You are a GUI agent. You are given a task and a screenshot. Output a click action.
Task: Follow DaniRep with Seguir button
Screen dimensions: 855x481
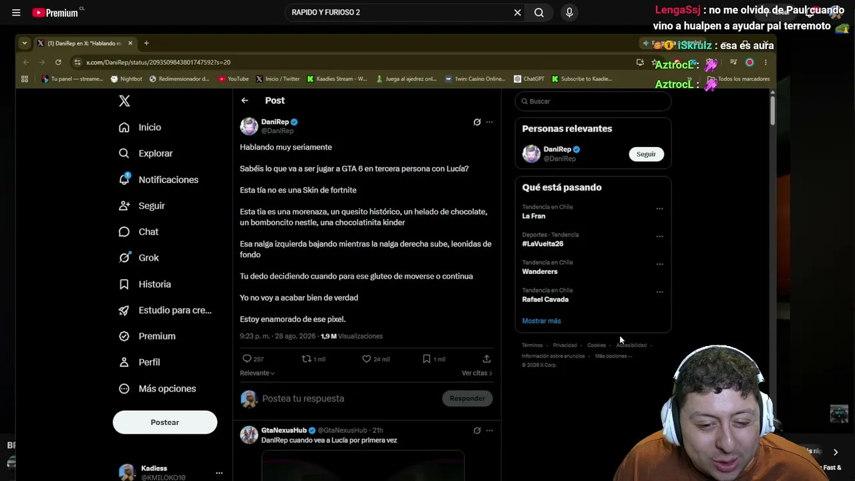tap(646, 154)
